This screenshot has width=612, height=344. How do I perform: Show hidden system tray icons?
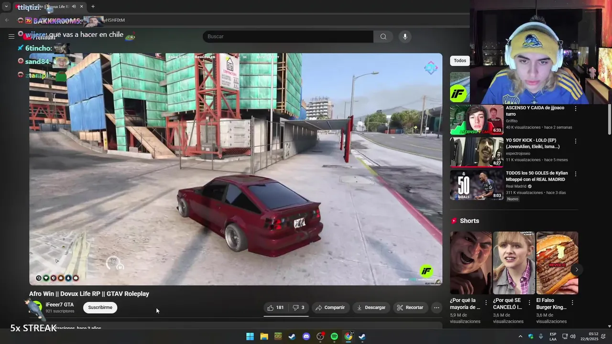click(x=520, y=336)
